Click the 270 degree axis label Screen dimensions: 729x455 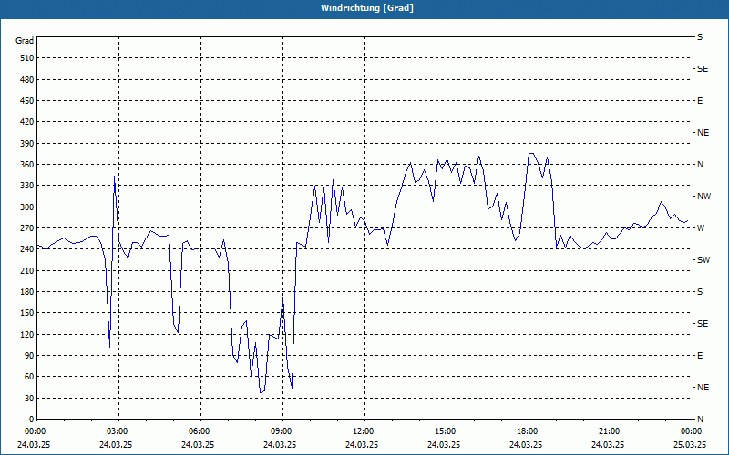click(x=26, y=228)
